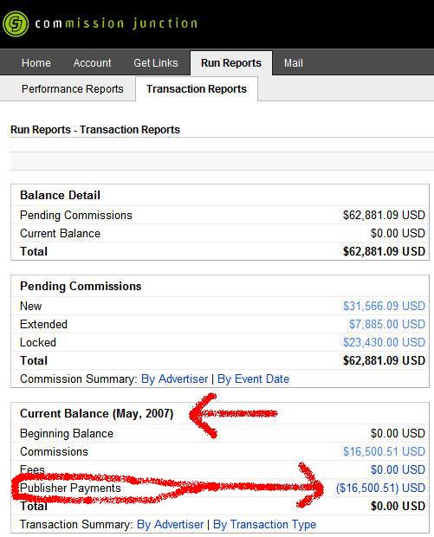
Task: Switch to Performance Reports subtab
Action: 72,89
